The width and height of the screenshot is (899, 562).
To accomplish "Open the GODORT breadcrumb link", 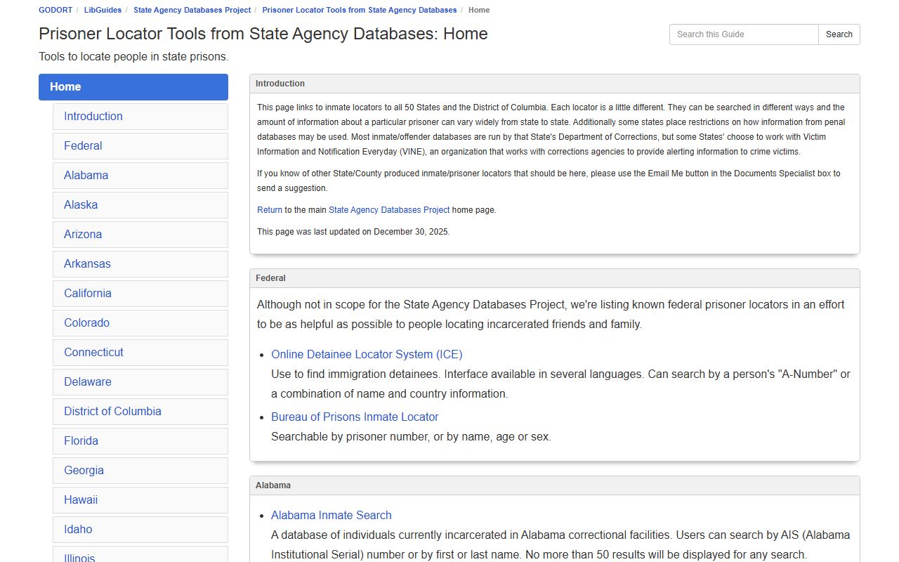I will 55,10.
